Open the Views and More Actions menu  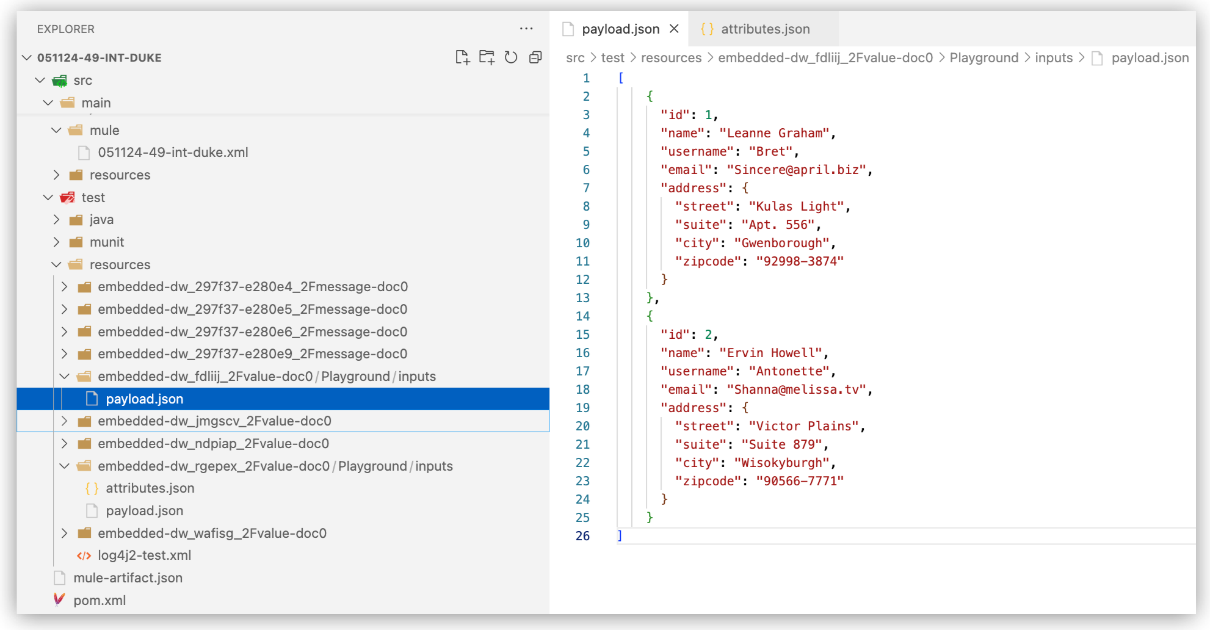click(526, 29)
